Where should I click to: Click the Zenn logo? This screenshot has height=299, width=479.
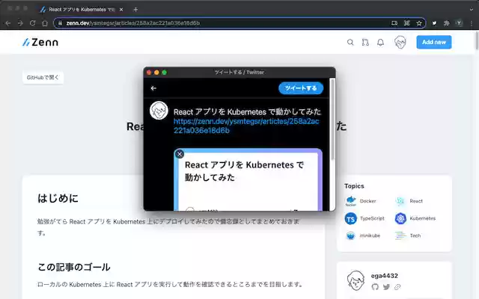(x=40, y=42)
